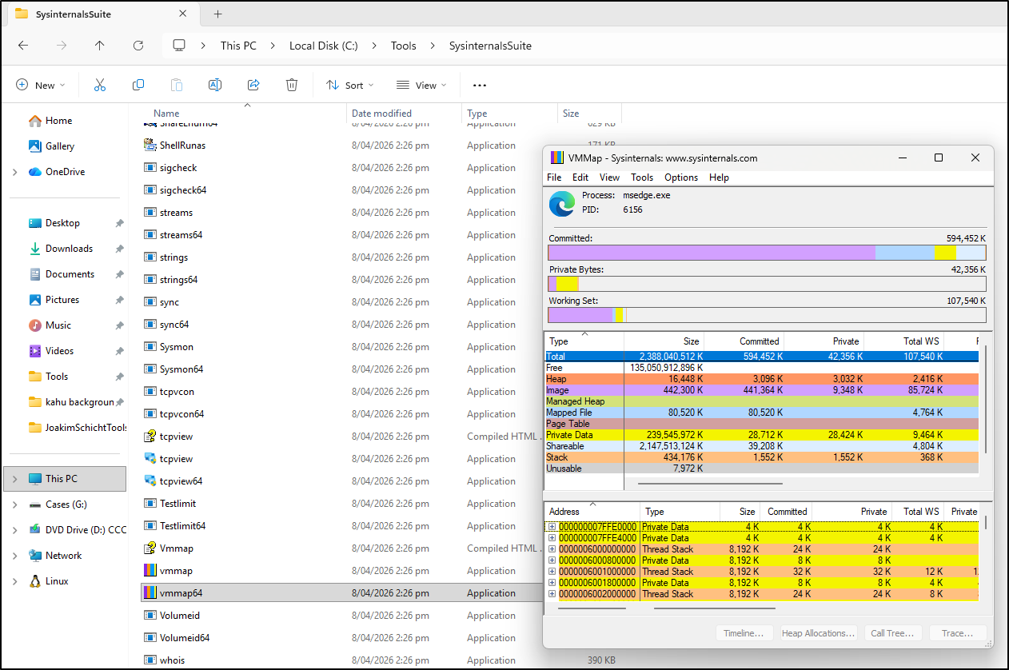Click the Trace... button in VMMap
This screenshot has width=1009, height=670.
pos(957,633)
